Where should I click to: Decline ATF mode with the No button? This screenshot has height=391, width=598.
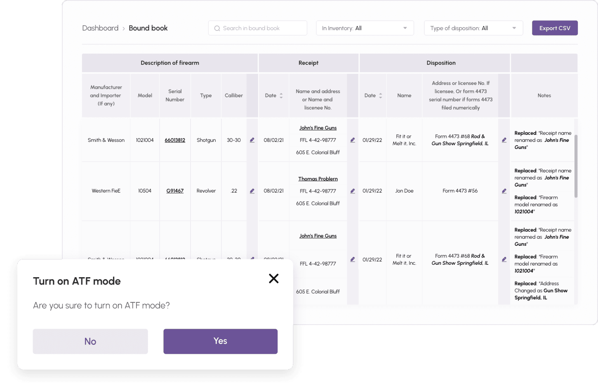tap(90, 341)
